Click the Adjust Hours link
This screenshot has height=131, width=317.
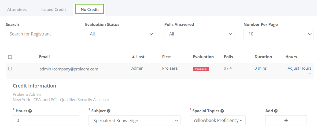coord(299,68)
